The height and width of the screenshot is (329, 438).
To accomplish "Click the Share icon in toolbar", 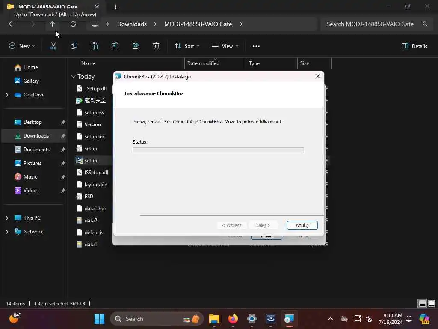I will point(136,46).
